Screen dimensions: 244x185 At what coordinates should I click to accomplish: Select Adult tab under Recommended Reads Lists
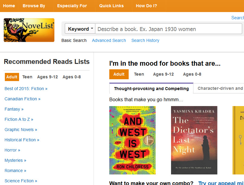pyautogui.click(x=12, y=77)
